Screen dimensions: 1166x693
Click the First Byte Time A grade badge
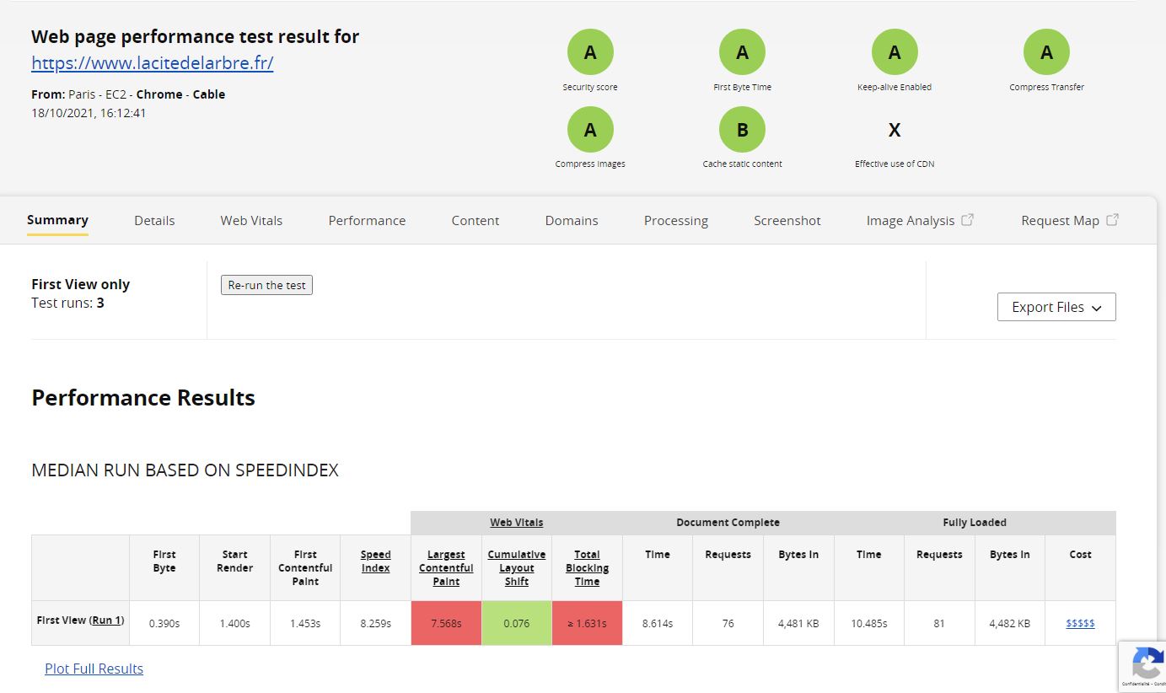tap(742, 52)
